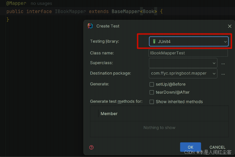This screenshot has height=157, width=235.
Task: Click the @Mapper annotation in the editor
Action: 16,3
